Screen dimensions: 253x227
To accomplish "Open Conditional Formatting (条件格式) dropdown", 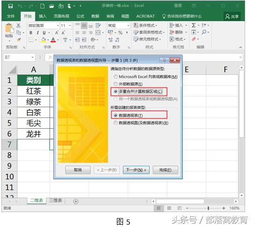I will click(145, 25).
